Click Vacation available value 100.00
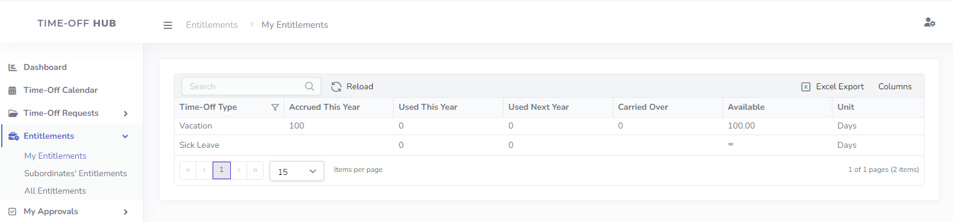Screen dimensions: 953x222 [741, 126]
